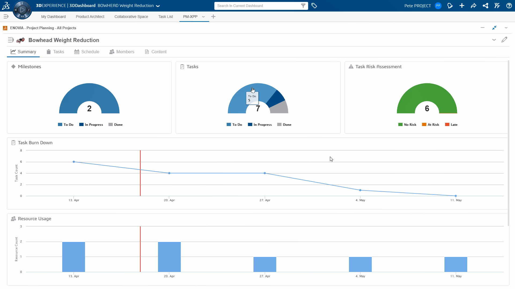
Task: Open the PM-XPP tab dropdown chevron
Action: pyautogui.click(x=203, y=17)
